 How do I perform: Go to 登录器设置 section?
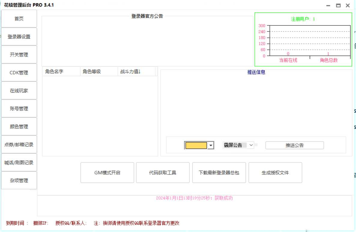tap(19, 37)
